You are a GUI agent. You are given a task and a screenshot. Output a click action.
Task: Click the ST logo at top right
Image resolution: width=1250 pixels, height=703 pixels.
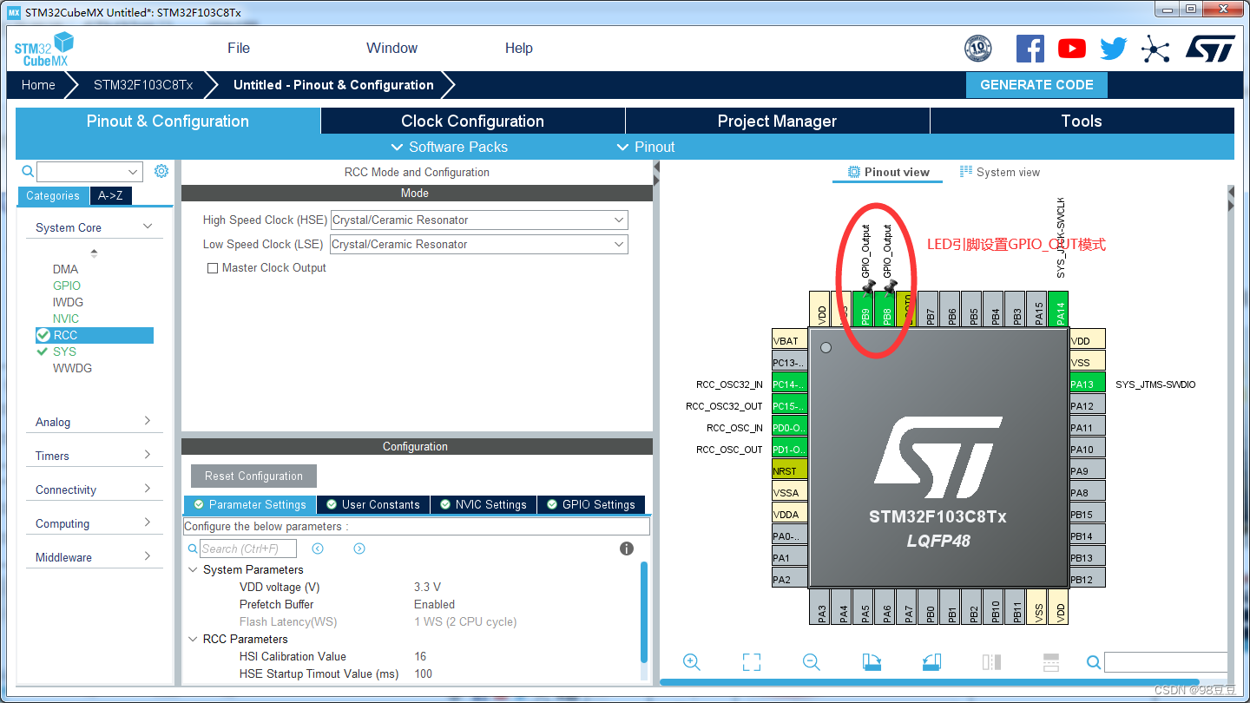click(x=1210, y=49)
